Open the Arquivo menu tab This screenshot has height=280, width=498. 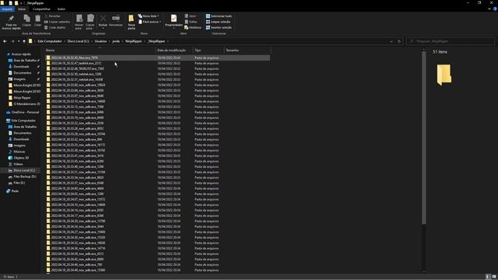[x=7, y=9]
